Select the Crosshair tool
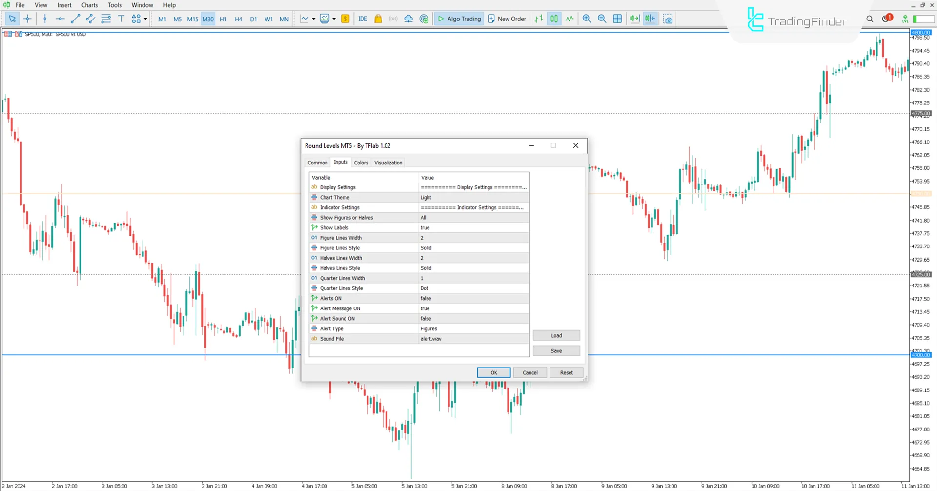 coord(28,19)
